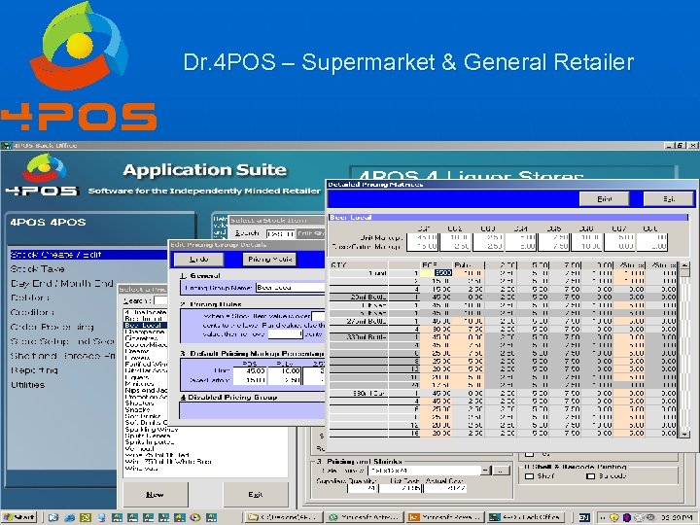
Task: Select Liqueurs in pricing group list
Action: coord(139,377)
